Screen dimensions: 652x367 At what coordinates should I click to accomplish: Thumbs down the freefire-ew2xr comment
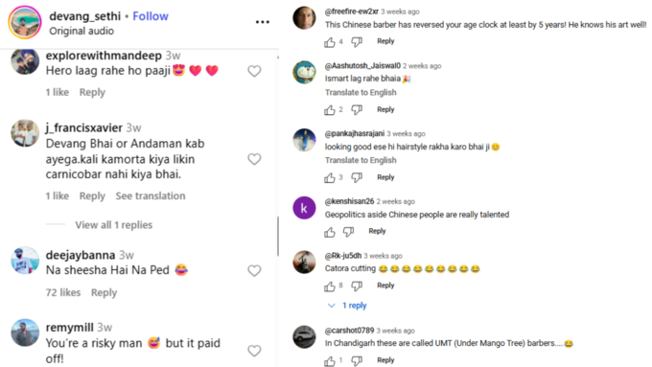point(357,41)
